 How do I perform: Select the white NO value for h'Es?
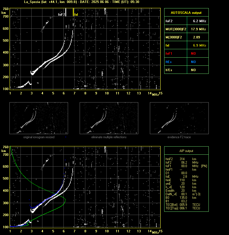[193, 70]
